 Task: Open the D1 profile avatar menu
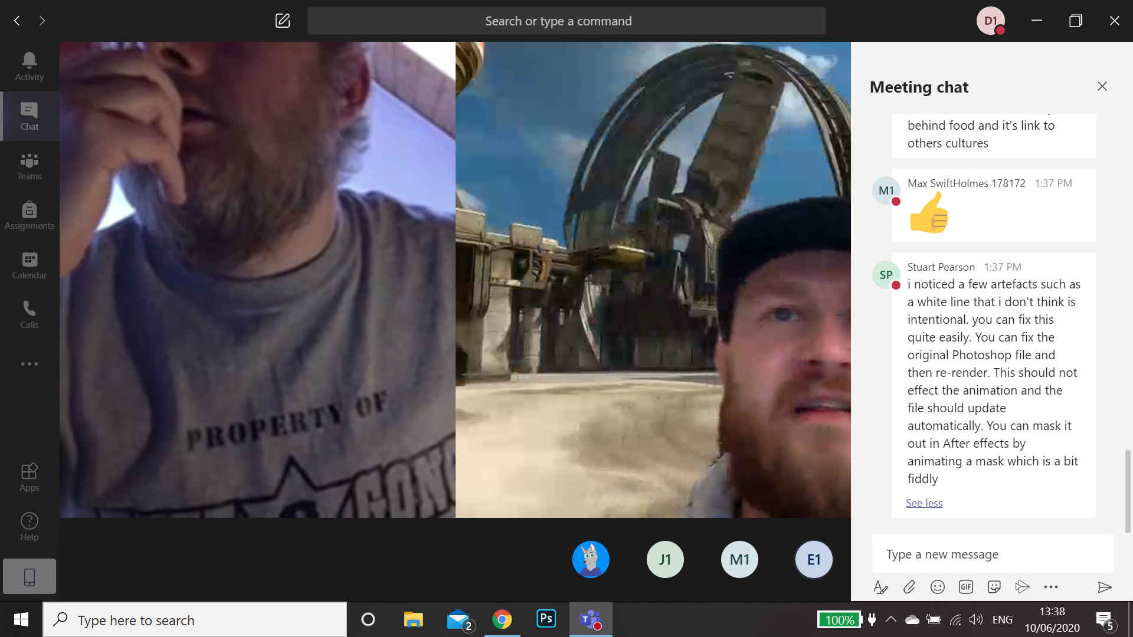(990, 21)
